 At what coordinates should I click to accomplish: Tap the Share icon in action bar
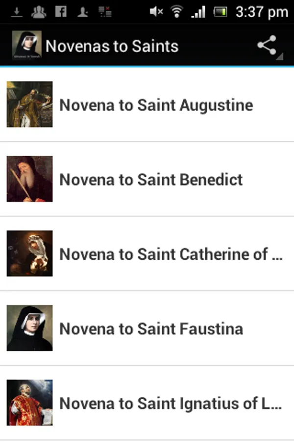[267, 46]
